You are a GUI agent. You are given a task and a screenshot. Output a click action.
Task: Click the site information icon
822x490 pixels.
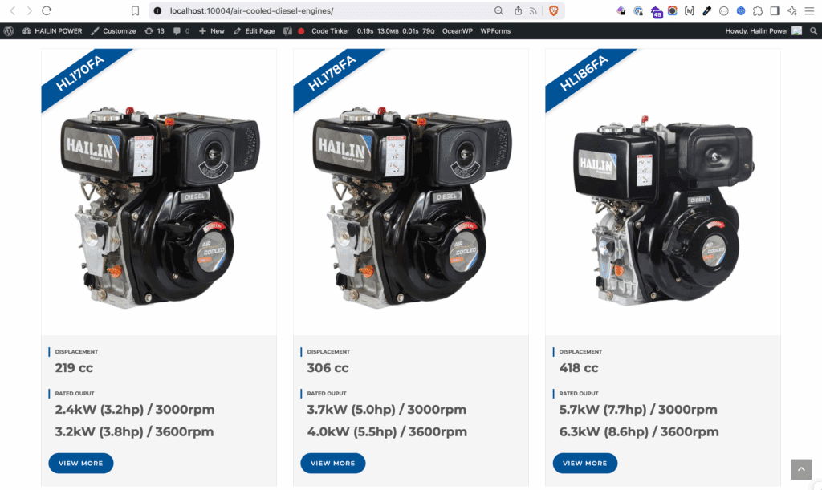(157, 10)
